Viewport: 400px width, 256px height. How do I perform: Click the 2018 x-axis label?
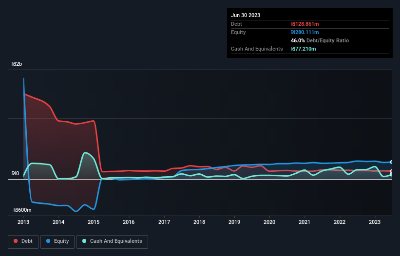pyautogui.click(x=199, y=222)
